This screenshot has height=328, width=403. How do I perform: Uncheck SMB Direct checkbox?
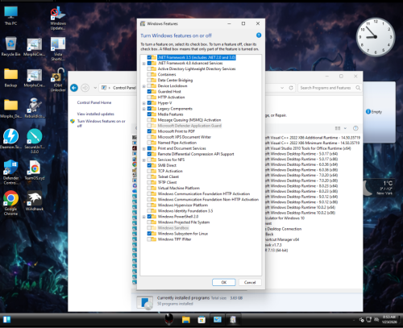pyautogui.click(x=149, y=165)
